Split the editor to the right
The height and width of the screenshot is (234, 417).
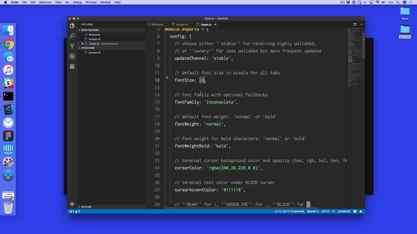[355, 24]
